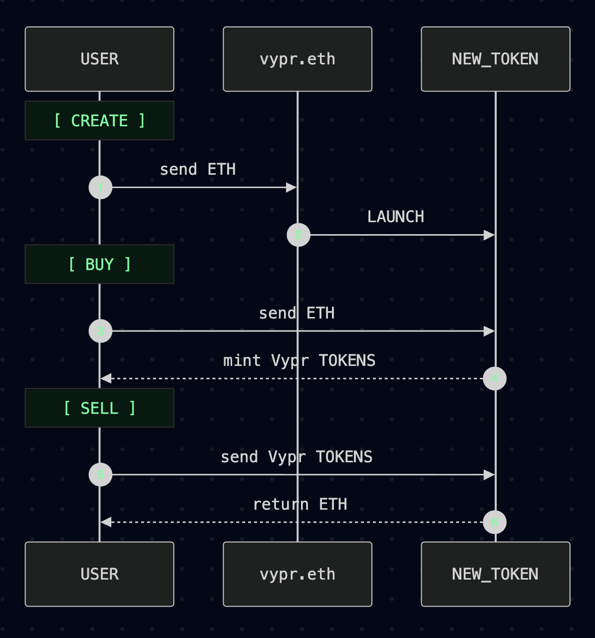Click circle 6 beside the return ETH arrow

pyautogui.click(x=494, y=522)
